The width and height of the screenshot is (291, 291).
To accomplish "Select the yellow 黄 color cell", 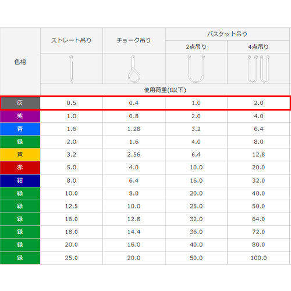I will click(x=20, y=154).
